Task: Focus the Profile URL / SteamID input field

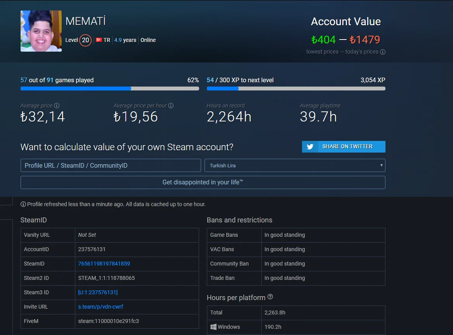Action: [111, 165]
